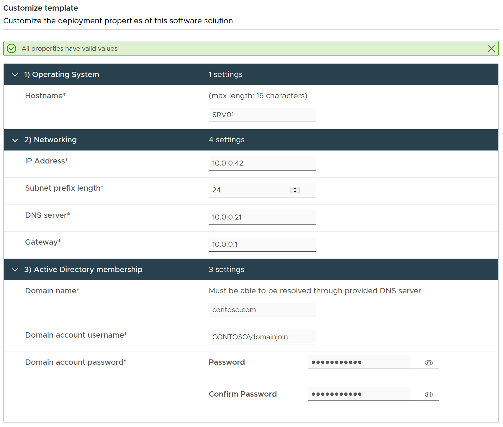Click the green checkmark success icon
This screenshot has height=427, width=503.
tap(12, 48)
